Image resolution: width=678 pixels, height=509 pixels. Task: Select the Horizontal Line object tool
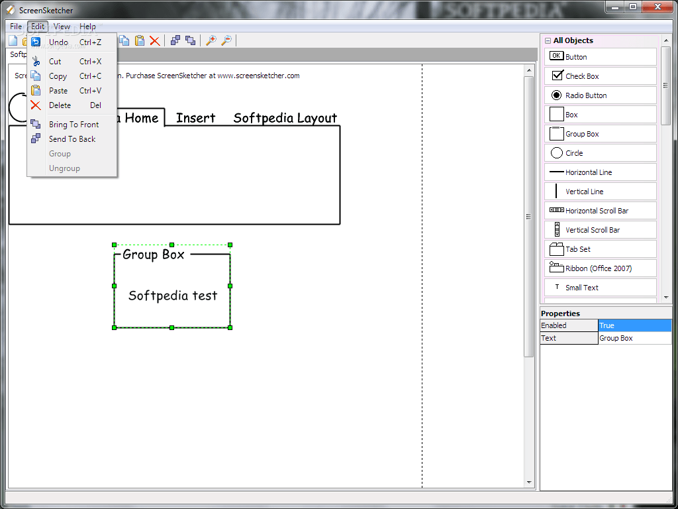[600, 172]
